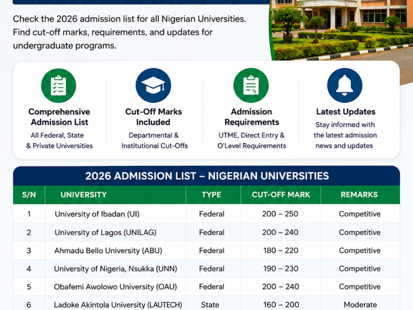This screenshot has height=310, width=413.
Task: Click cut-off mark 190 – 230 for UNN
Action: coord(281,269)
